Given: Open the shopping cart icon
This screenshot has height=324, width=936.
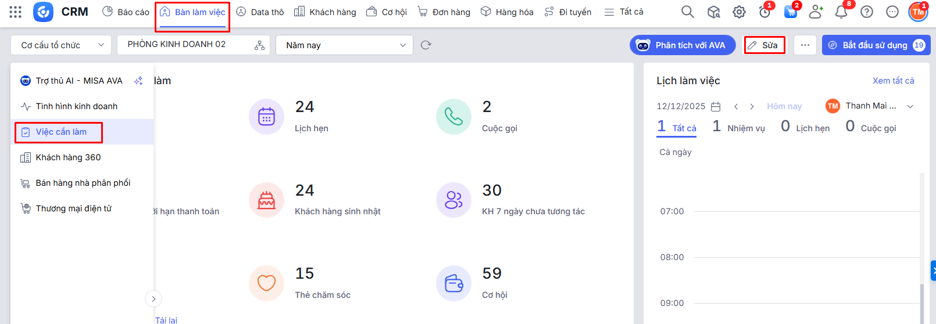Looking at the screenshot, I should 790,12.
